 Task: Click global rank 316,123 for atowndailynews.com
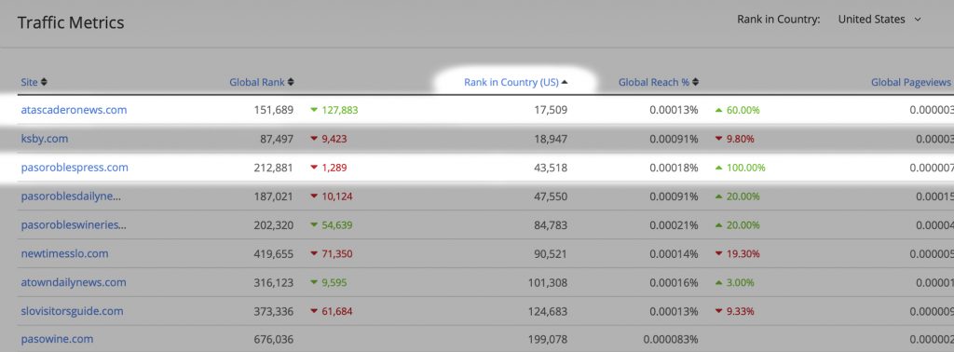[x=274, y=282]
